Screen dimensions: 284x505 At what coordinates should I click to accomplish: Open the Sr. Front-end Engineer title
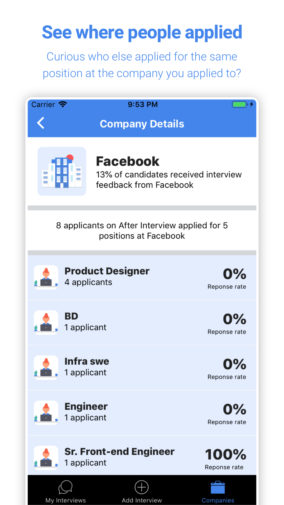[x=119, y=452]
